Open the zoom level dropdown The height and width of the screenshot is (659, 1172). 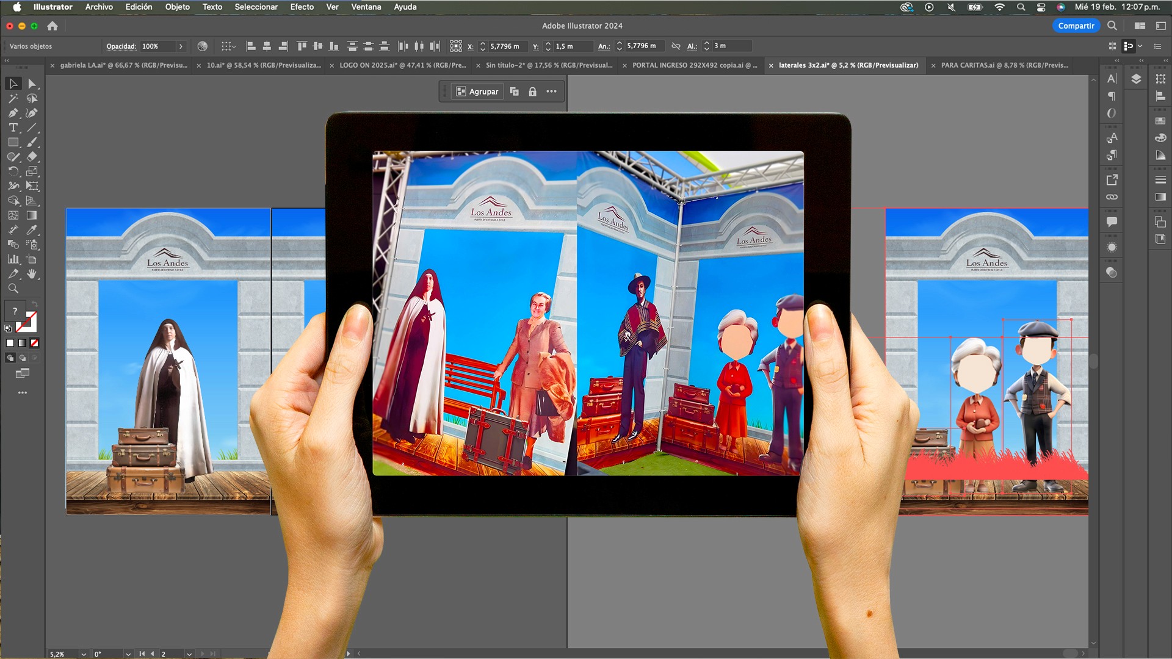coord(84,654)
